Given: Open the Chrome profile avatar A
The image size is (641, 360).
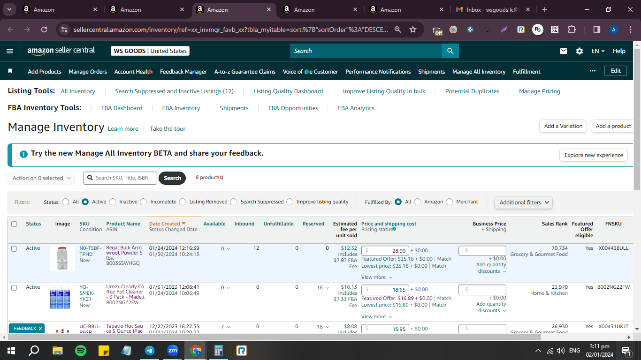Looking at the screenshot, I should (x=614, y=30).
